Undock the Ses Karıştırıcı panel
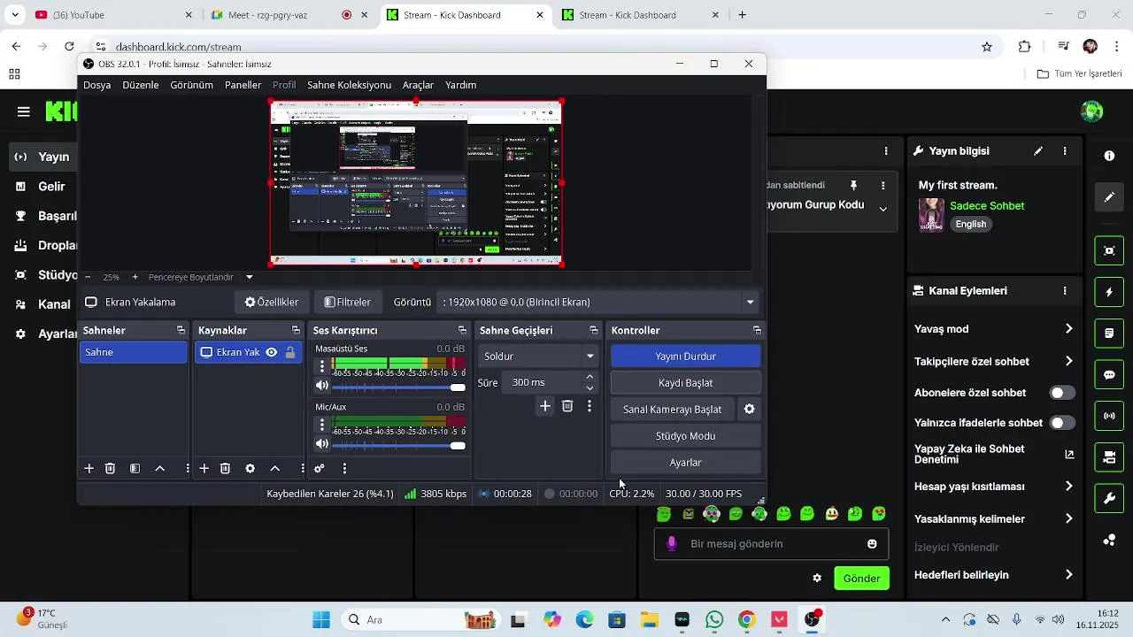The height and width of the screenshot is (637, 1133). pyautogui.click(x=462, y=330)
